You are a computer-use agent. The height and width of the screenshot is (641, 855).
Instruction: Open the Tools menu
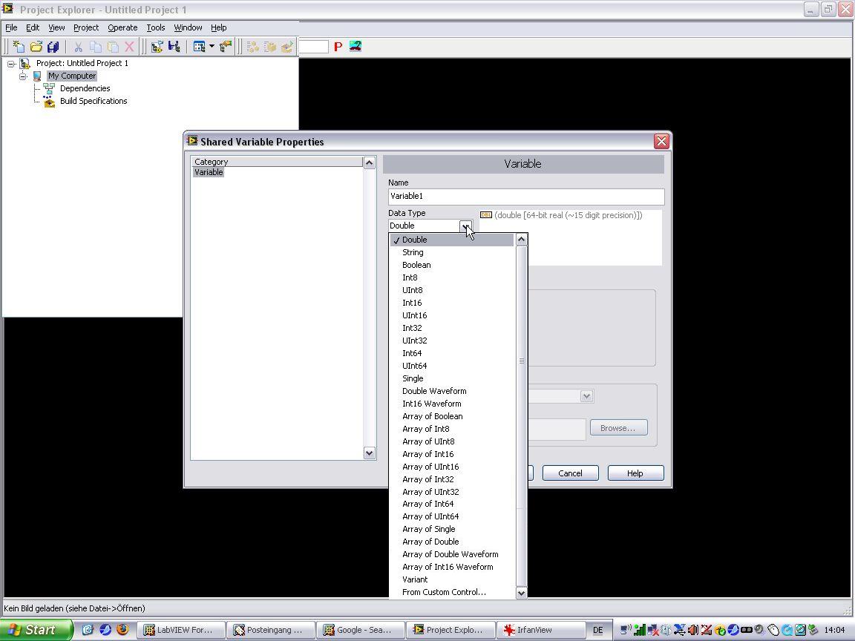tap(155, 27)
